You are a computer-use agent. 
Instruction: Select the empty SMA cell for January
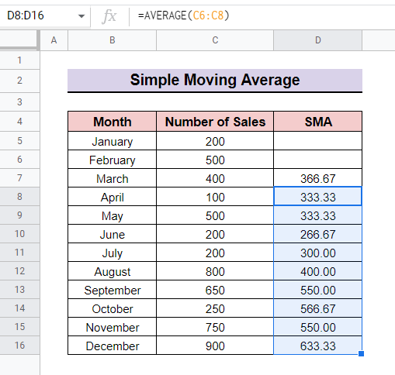pos(317,141)
